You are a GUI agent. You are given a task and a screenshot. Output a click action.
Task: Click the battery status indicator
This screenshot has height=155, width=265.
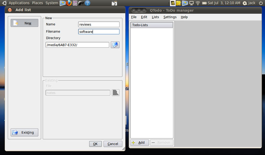click(204, 3)
